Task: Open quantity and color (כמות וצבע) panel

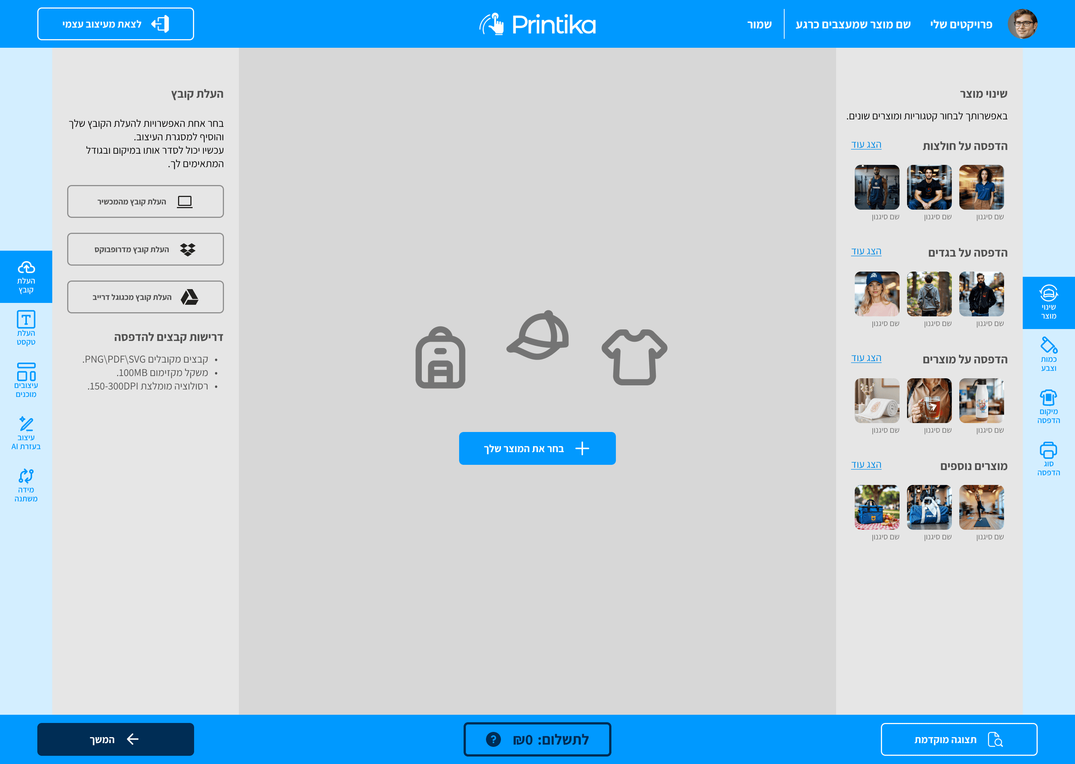Action: point(1048,354)
